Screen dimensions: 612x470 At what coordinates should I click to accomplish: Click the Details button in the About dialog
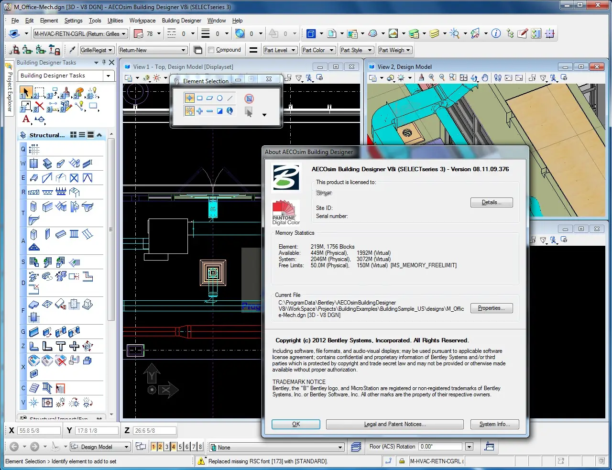point(492,202)
